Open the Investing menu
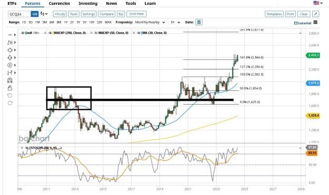Screen dimensions: 329x195 (x=88, y=3)
